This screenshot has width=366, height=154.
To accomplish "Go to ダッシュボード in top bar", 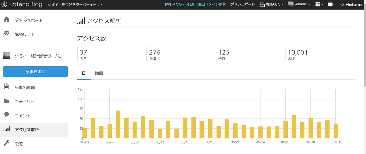I will pos(242,5).
